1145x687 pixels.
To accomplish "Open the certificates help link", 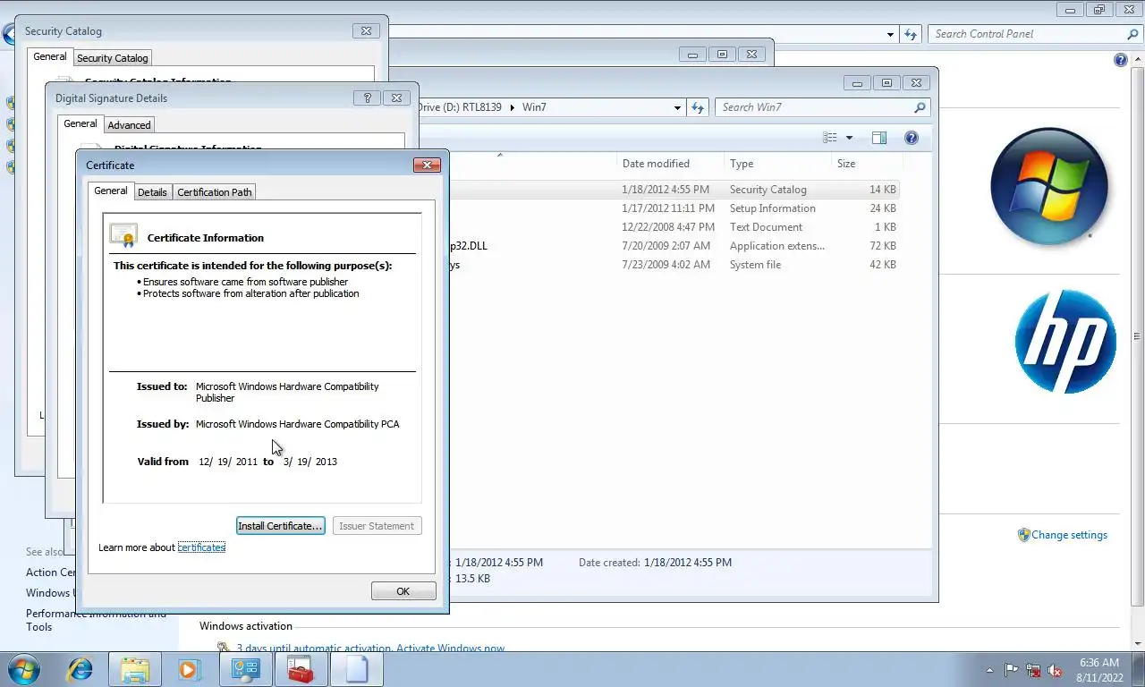I will (x=201, y=547).
